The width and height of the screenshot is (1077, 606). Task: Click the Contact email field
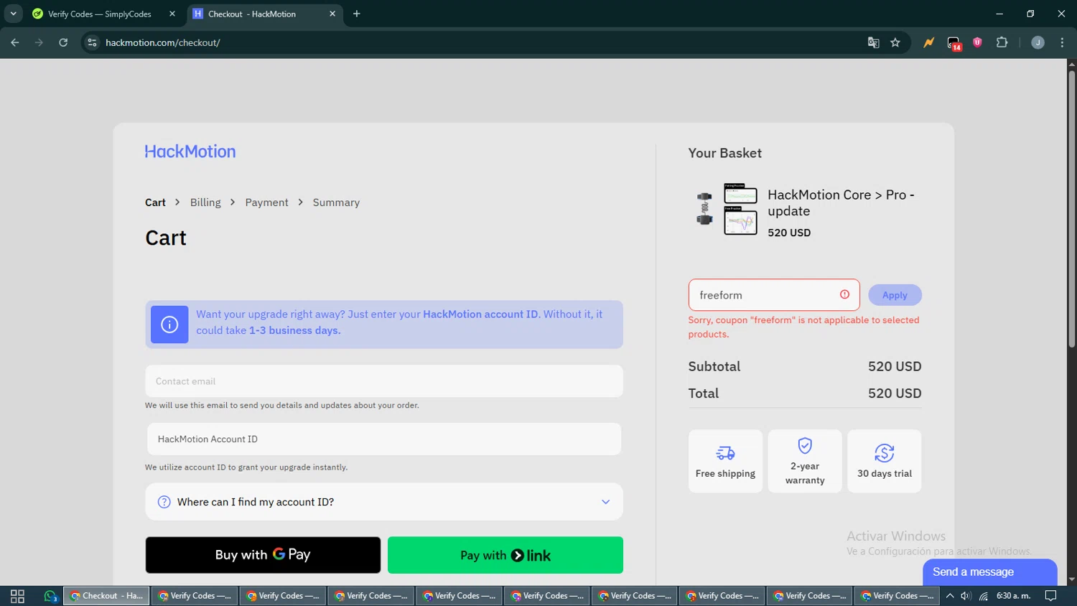[384, 381]
